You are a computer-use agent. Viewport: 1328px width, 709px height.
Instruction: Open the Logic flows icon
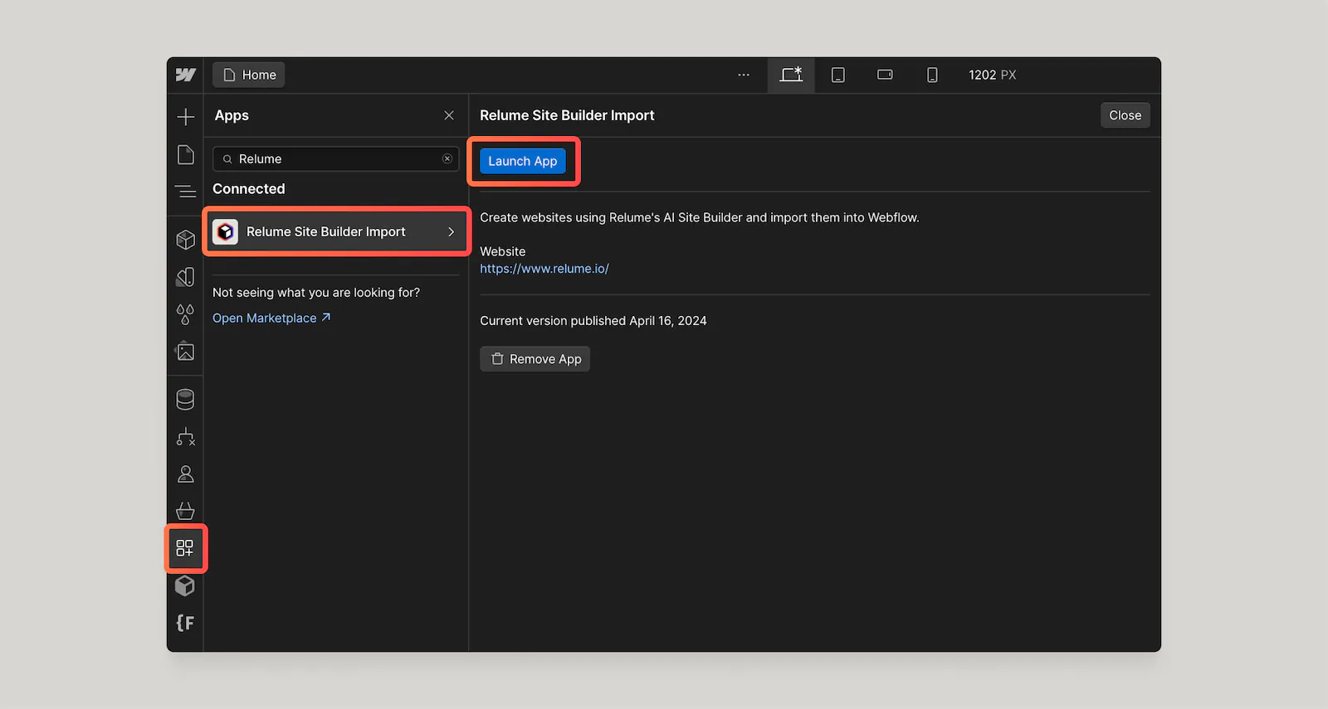(186, 437)
